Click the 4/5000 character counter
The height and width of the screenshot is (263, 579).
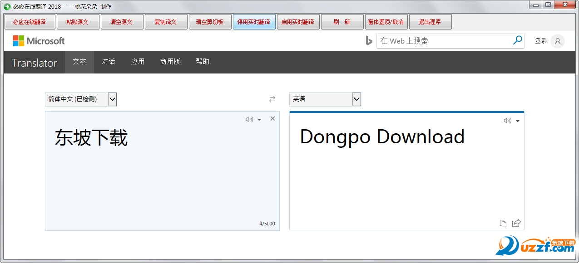pos(267,224)
